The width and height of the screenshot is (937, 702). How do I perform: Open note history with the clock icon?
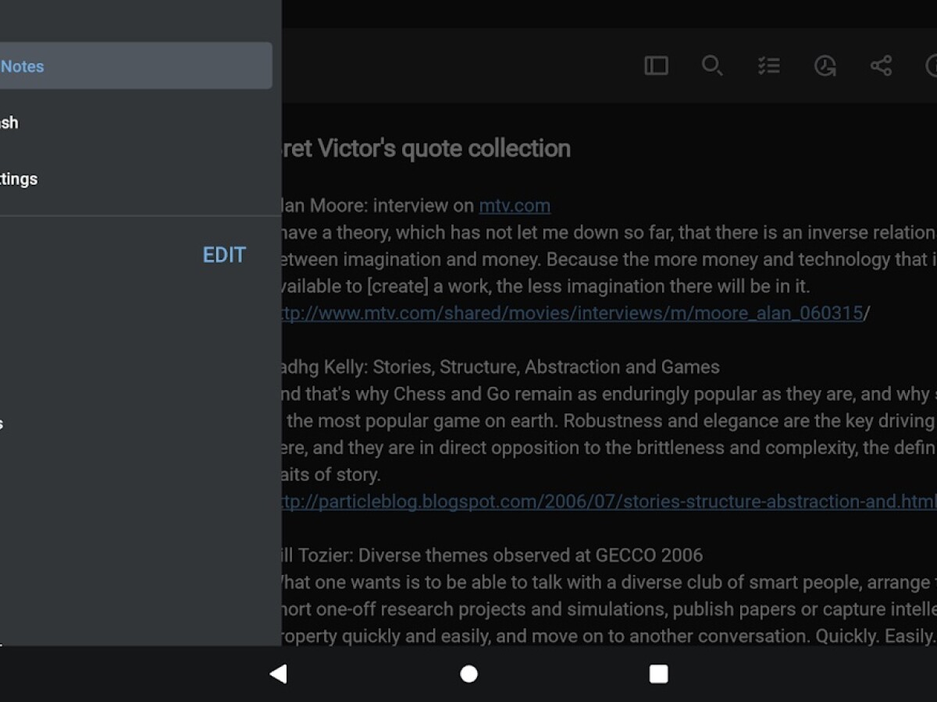pos(825,66)
